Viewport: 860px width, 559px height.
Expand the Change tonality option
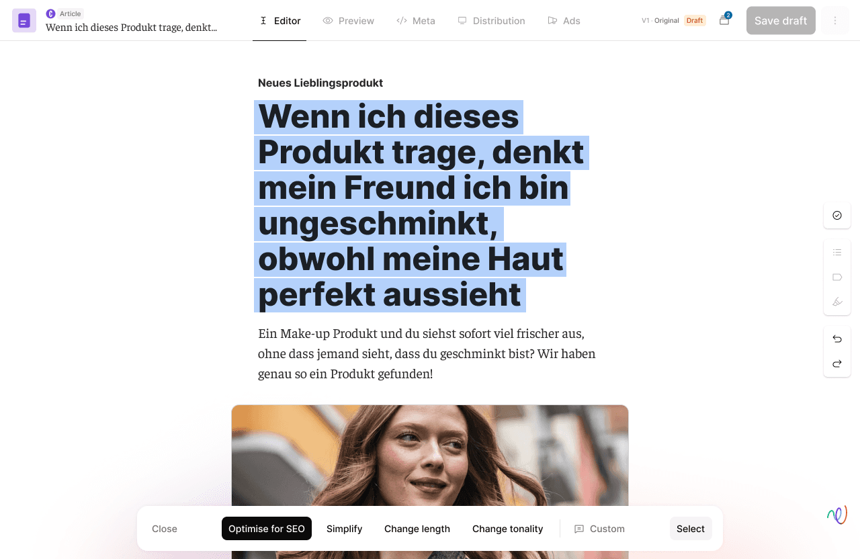point(507,529)
